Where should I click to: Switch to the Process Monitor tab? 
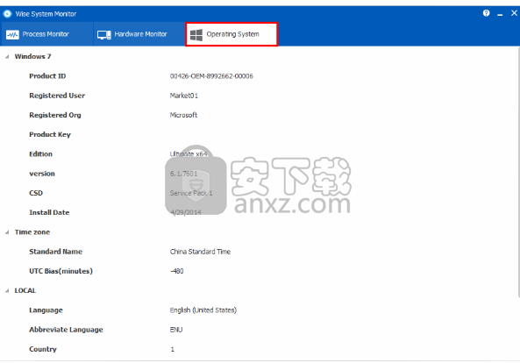pos(46,34)
